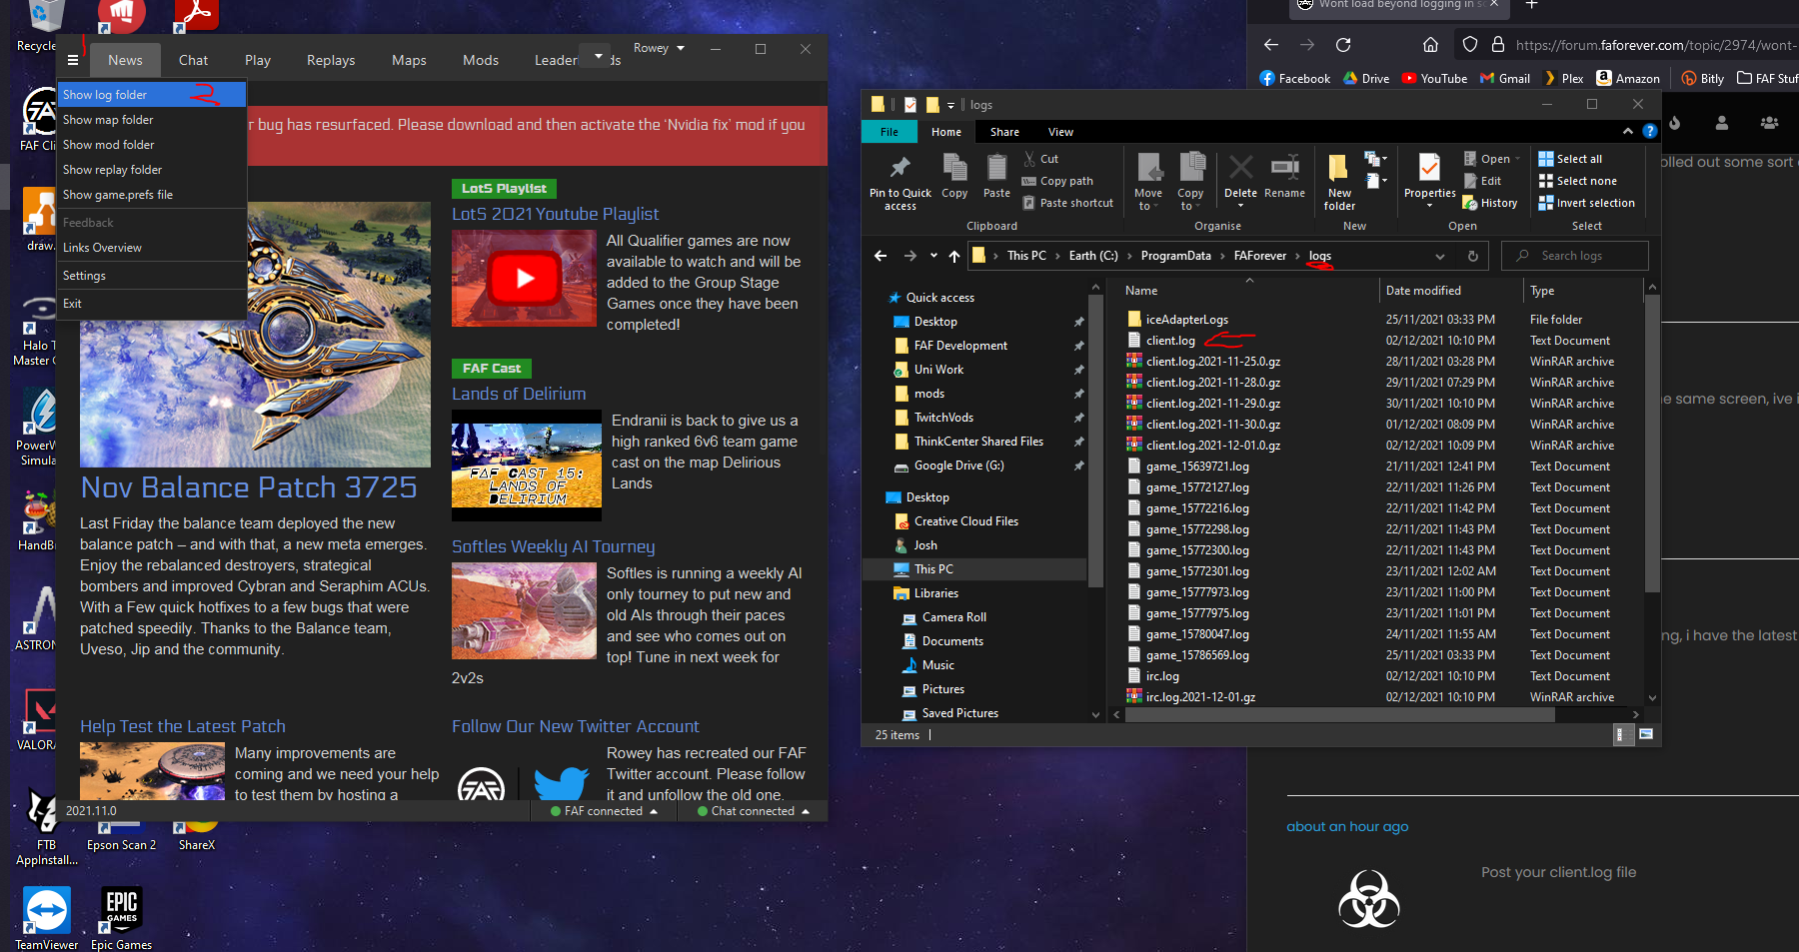Open 'Softles Weekly AI Tourney' link
This screenshot has width=1799, height=952.
coord(553,546)
